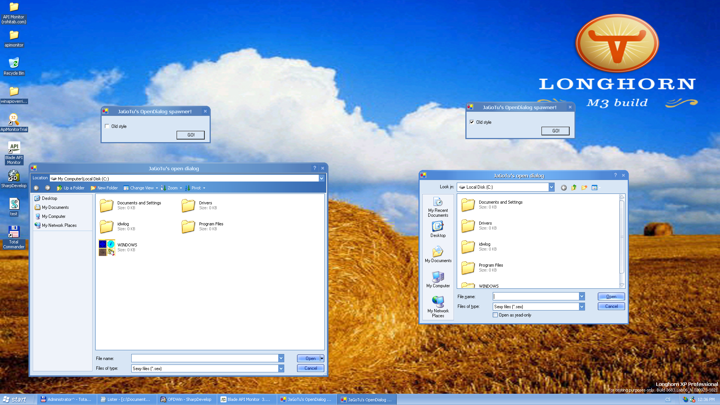Select the Drivers folder in the right dialog

(x=479, y=225)
